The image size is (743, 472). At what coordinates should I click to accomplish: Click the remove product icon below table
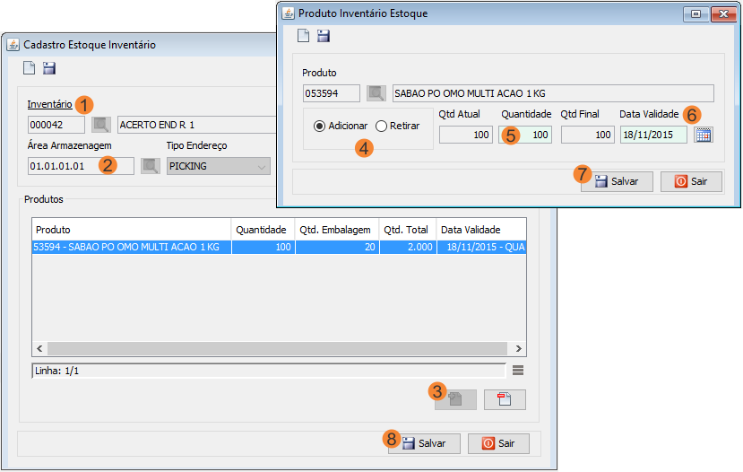tap(505, 400)
